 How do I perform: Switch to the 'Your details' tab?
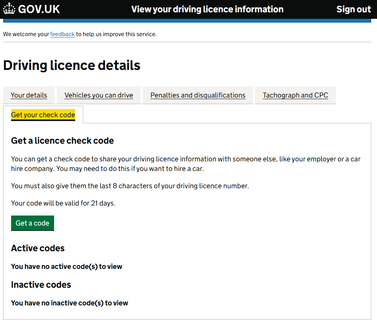click(x=29, y=95)
